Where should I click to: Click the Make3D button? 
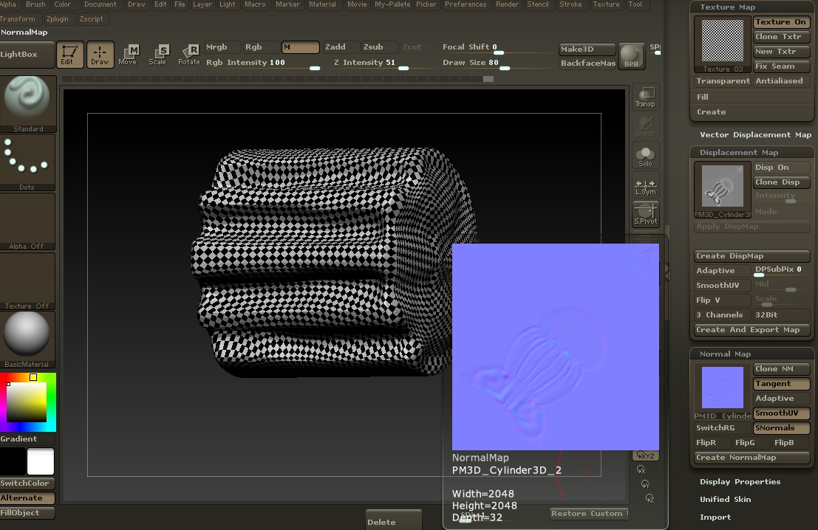click(587, 49)
